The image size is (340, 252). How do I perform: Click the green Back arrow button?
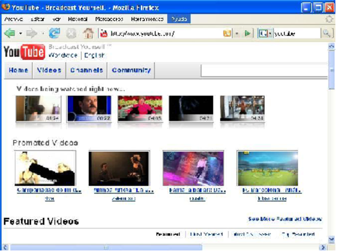coord(10,33)
